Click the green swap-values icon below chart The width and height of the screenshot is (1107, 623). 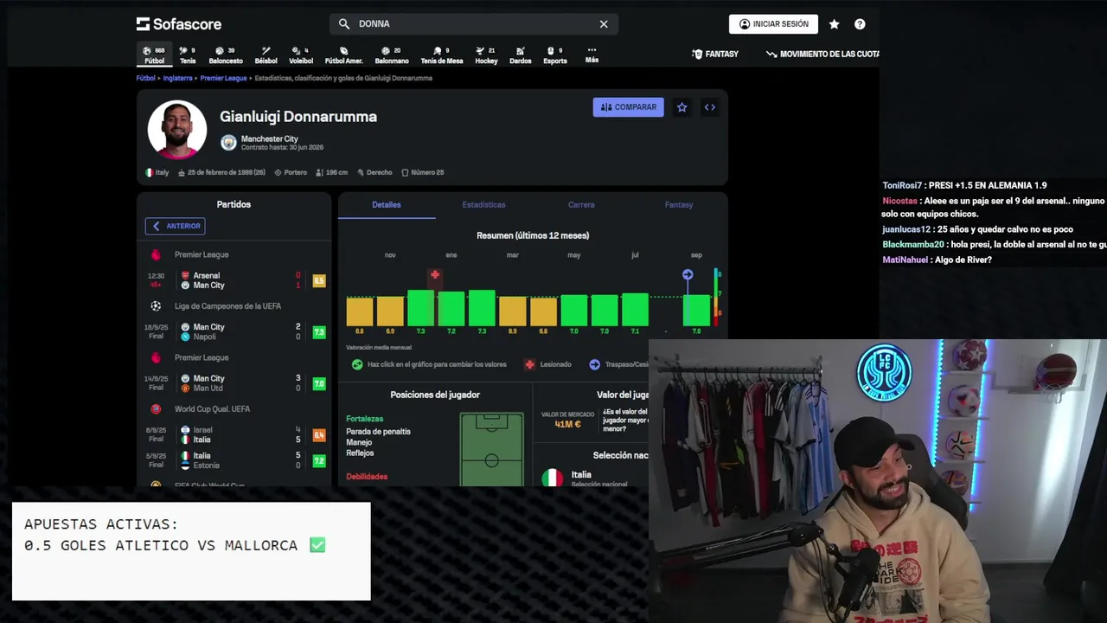[357, 364]
